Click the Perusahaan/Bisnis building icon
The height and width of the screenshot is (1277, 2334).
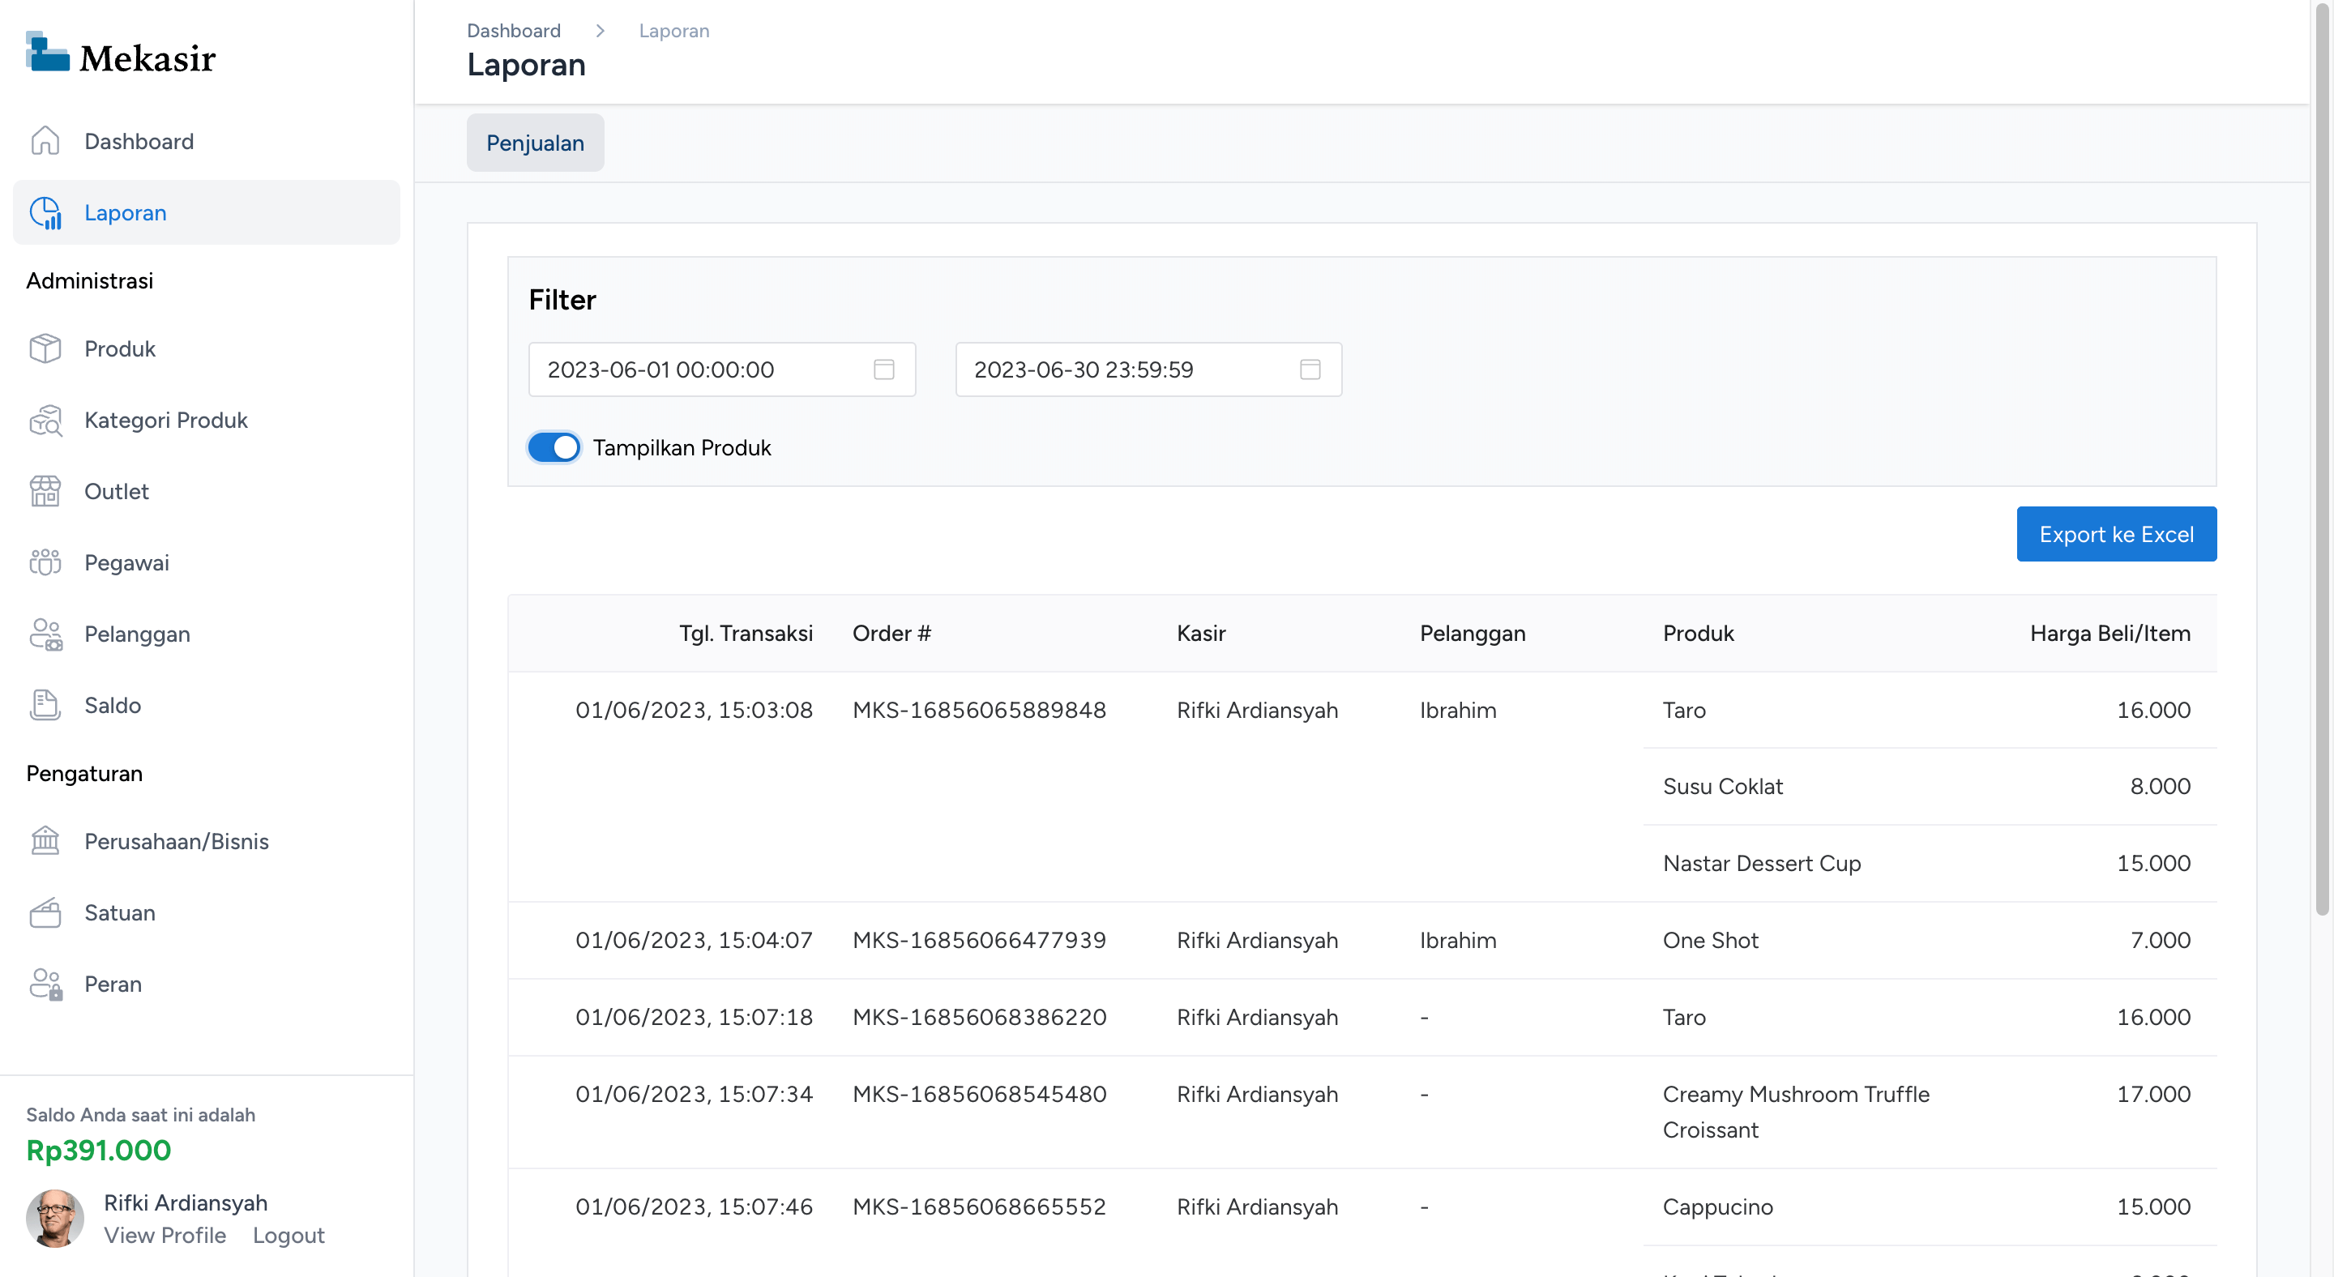[x=45, y=841]
